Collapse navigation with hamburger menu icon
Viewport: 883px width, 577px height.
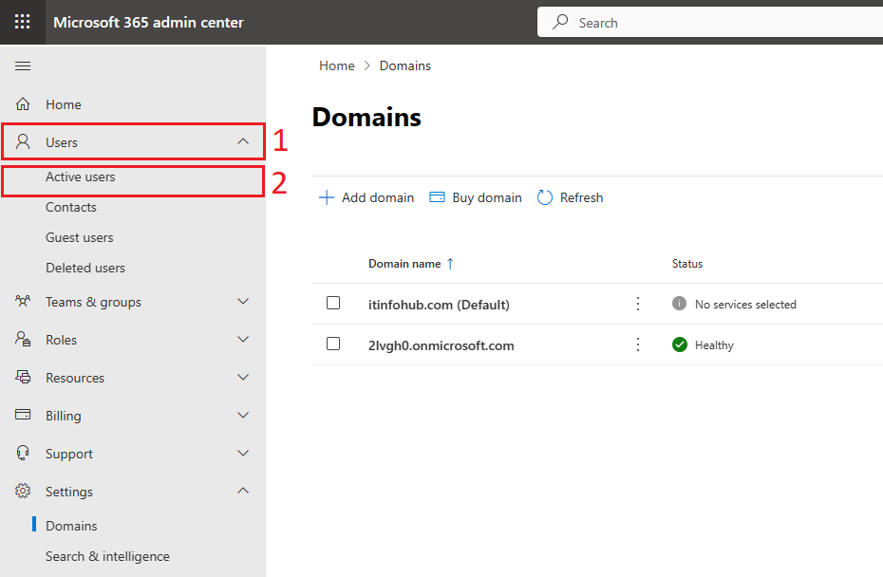click(x=23, y=65)
